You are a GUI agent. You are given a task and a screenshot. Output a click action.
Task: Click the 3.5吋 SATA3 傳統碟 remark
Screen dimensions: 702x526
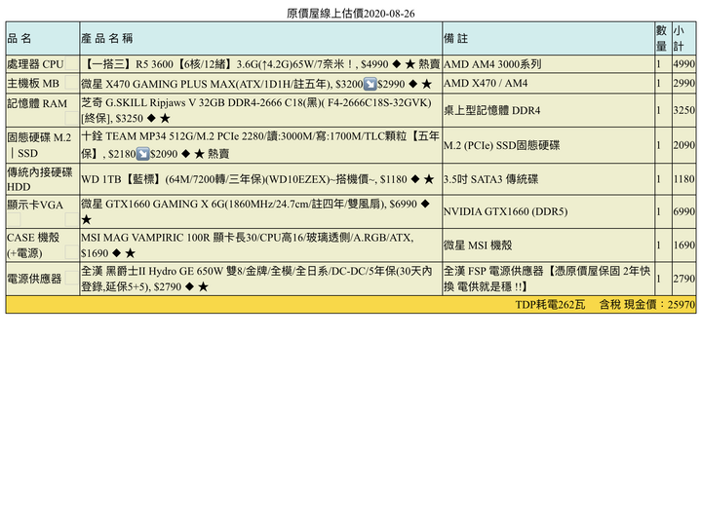tap(490, 179)
